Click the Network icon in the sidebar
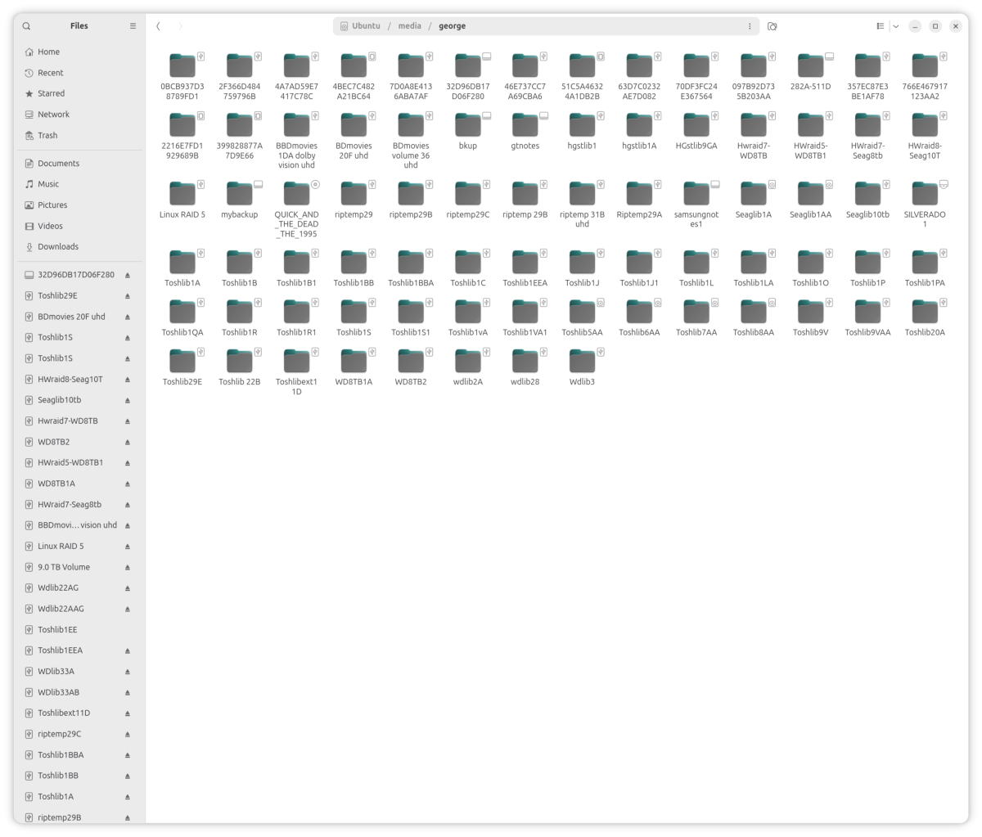Screen dimensions: 982x837 click(27, 114)
